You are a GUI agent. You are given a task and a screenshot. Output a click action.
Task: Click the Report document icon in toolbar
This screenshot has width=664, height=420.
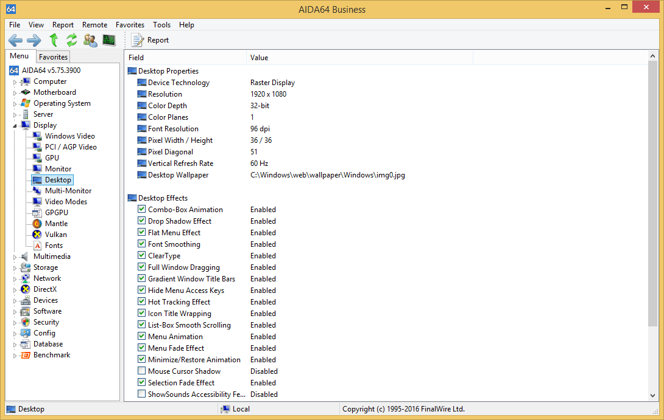point(137,40)
